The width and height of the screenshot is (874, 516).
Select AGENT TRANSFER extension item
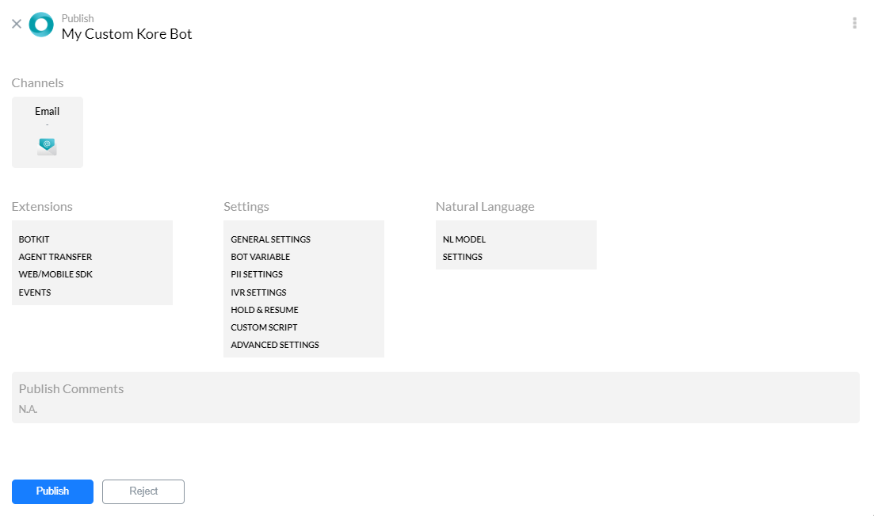[55, 257]
